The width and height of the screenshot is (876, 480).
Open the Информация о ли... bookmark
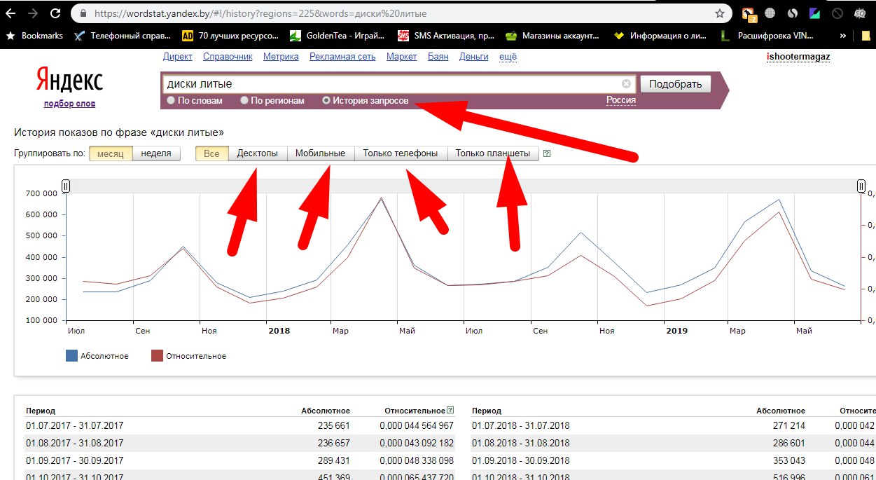[x=661, y=36]
